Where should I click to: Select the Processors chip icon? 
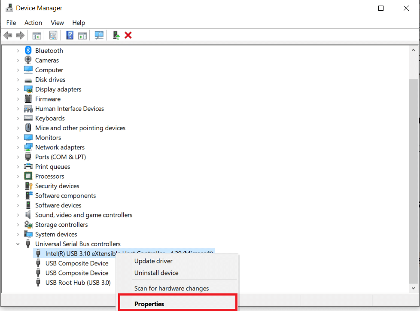[x=28, y=176]
